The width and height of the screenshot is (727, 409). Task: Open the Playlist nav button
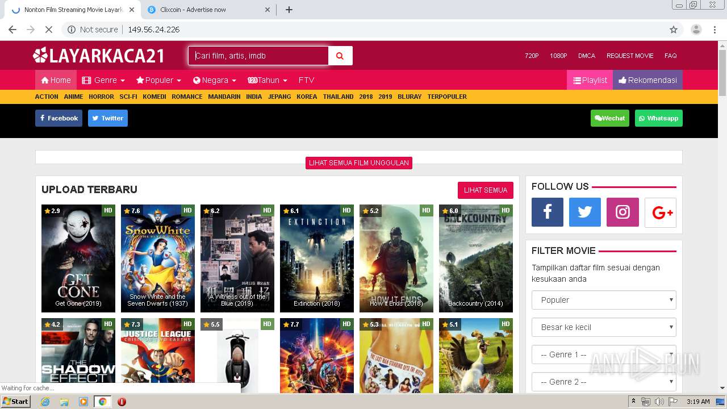(x=590, y=80)
